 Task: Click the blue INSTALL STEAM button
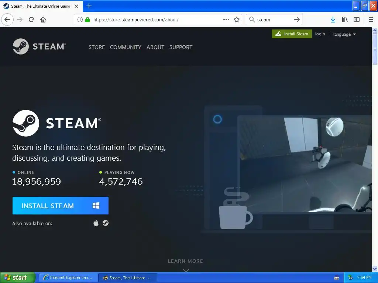click(61, 206)
